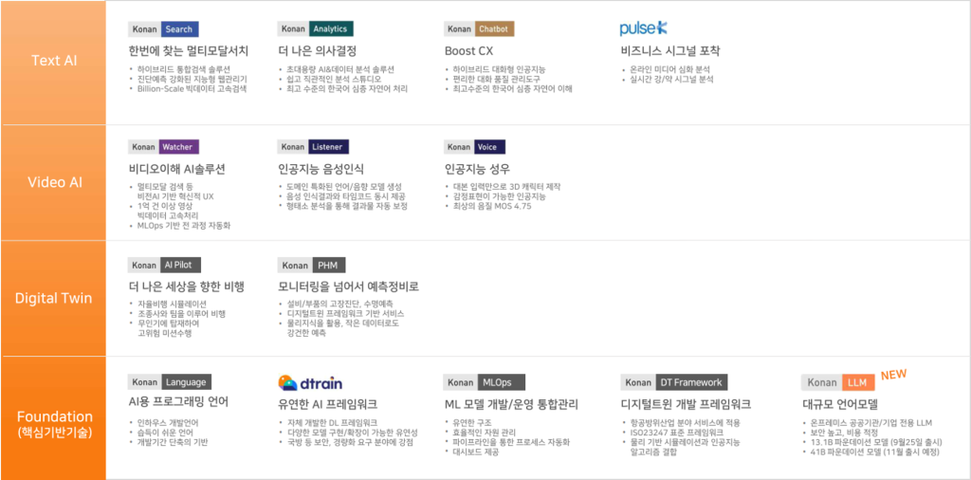Click the orange NEW label
This screenshot has height=480, width=971.
[893, 374]
